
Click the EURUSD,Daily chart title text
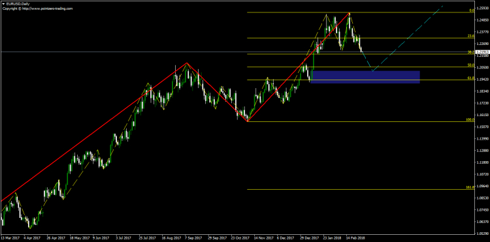(x=16, y=4)
